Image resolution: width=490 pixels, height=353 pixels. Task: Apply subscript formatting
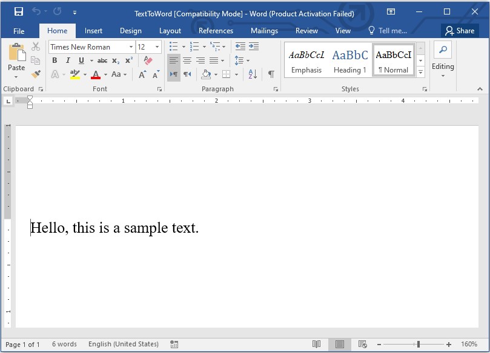pyautogui.click(x=115, y=60)
